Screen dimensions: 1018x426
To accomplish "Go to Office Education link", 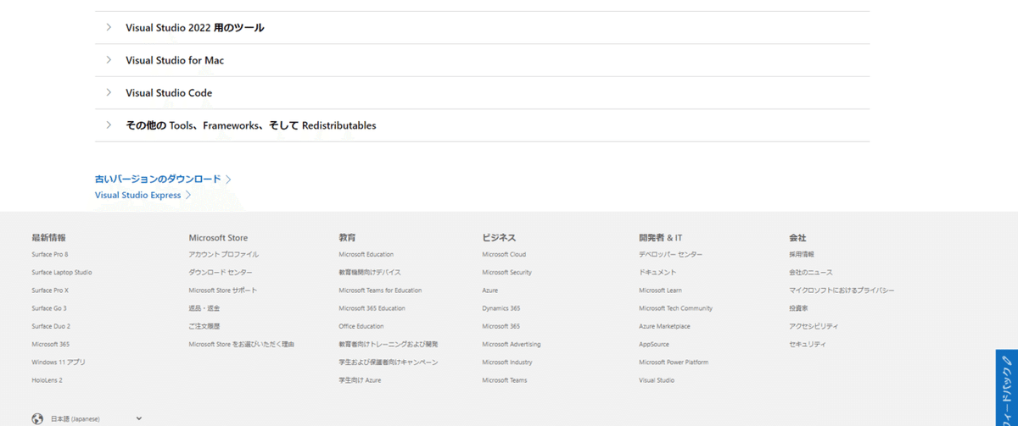I will pyautogui.click(x=361, y=326).
